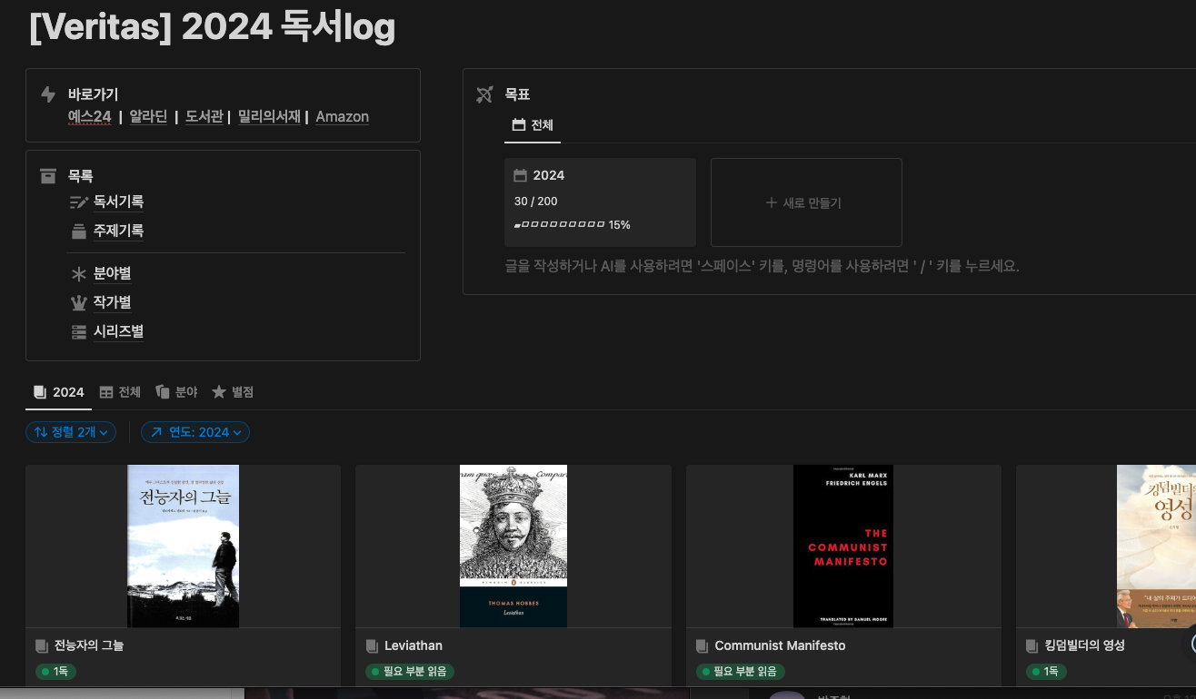Viewport: 1196px width, 699px height.
Task: Open the 킹덤빌더의 영성 book cover
Action: [x=1156, y=546]
